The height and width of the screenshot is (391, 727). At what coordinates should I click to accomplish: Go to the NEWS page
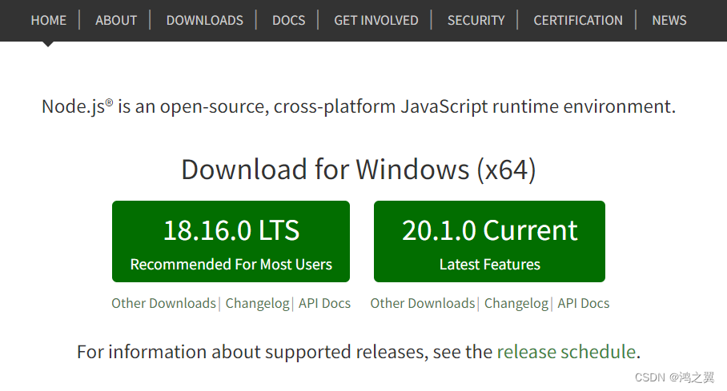[x=669, y=20]
